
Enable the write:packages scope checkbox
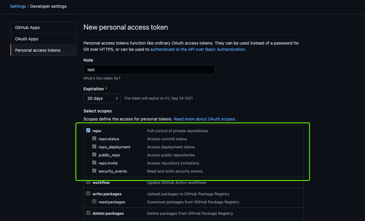88,193
